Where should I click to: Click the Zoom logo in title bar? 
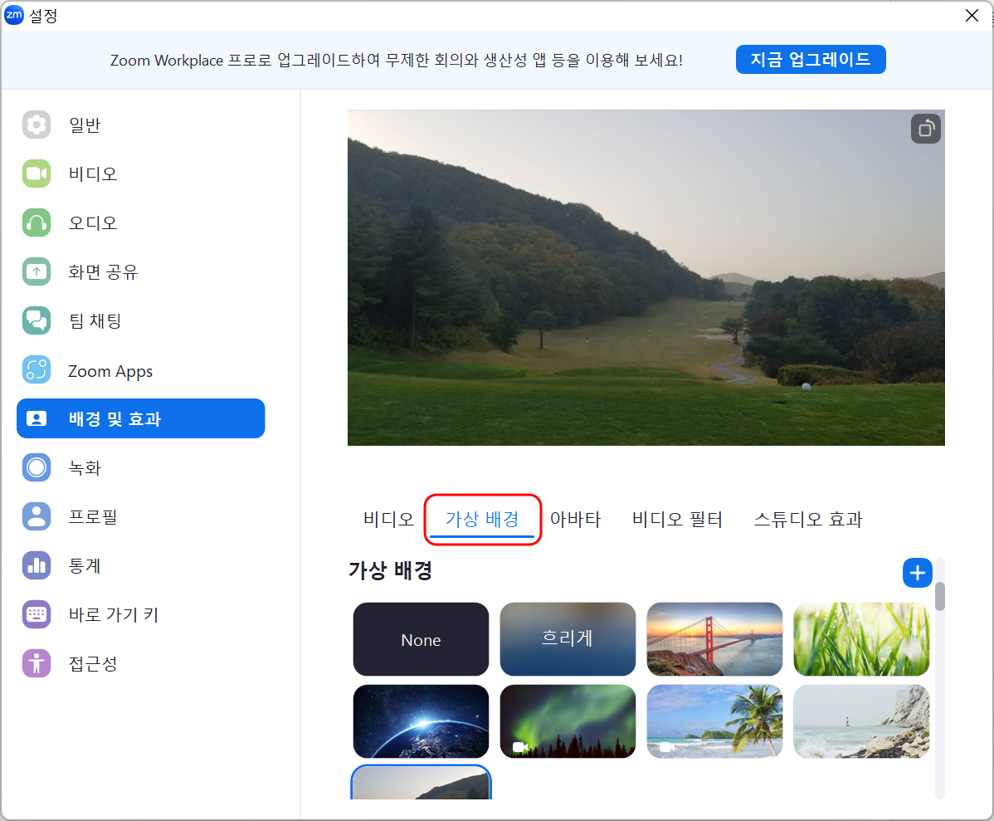14,15
